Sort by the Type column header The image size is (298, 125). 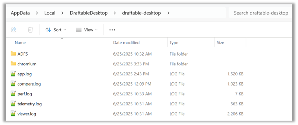(x=174, y=43)
